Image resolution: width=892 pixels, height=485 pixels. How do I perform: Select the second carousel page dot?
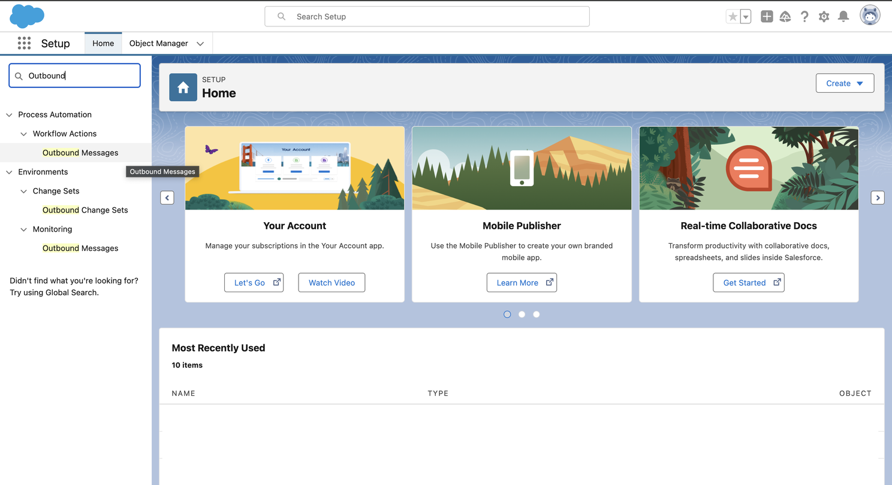click(x=522, y=314)
